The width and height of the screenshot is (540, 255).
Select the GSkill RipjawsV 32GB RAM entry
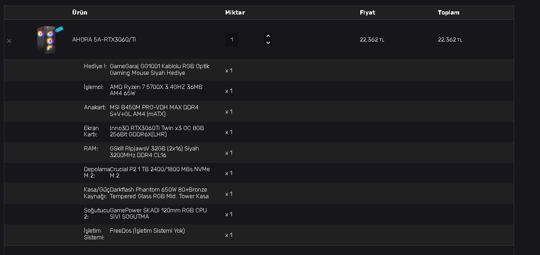pos(154,152)
